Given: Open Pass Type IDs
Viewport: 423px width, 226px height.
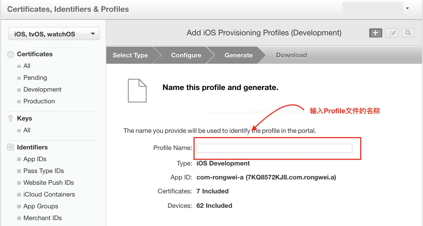Looking at the screenshot, I should coord(43,171).
